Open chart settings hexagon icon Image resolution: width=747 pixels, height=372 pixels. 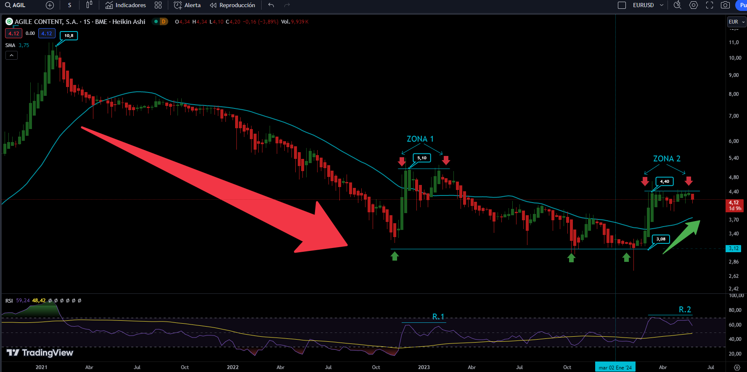tap(694, 5)
